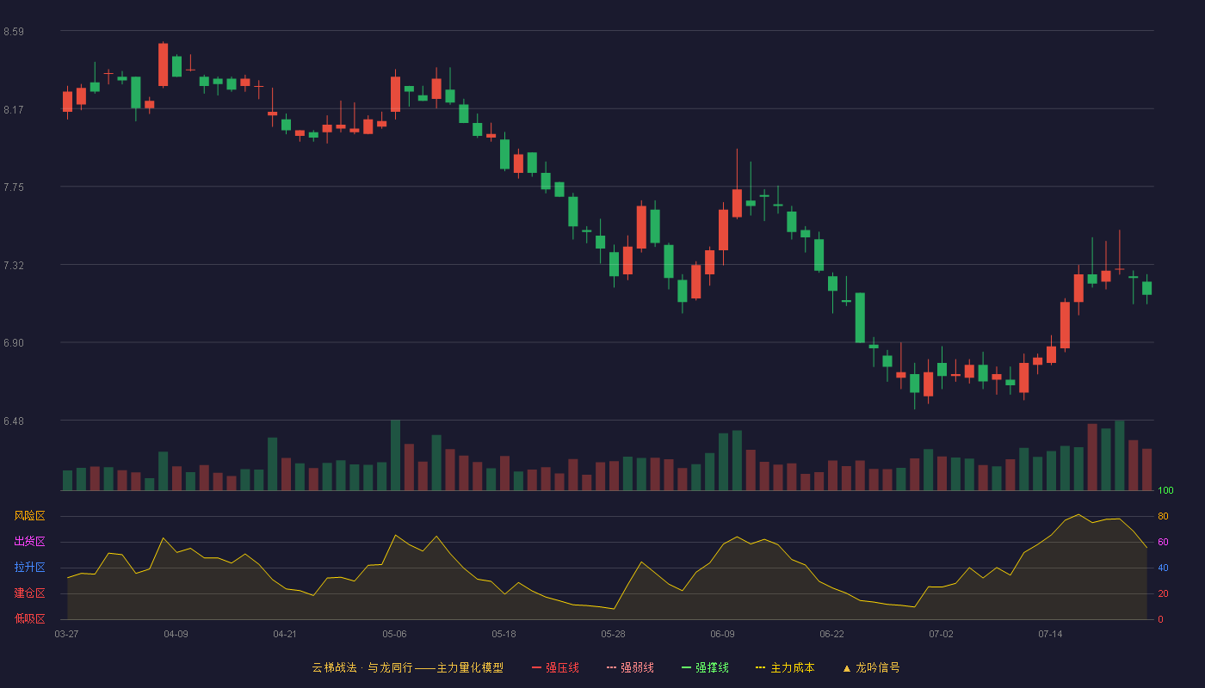
Task: Click the 06-09 date axis marker
Action: (722, 634)
